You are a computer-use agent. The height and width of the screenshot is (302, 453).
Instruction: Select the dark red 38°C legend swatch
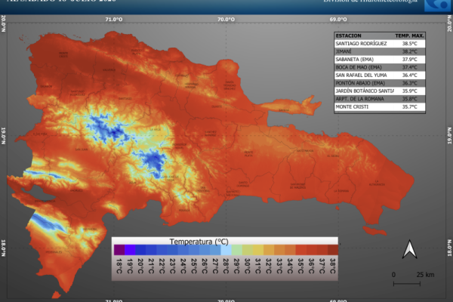tap(332, 250)
